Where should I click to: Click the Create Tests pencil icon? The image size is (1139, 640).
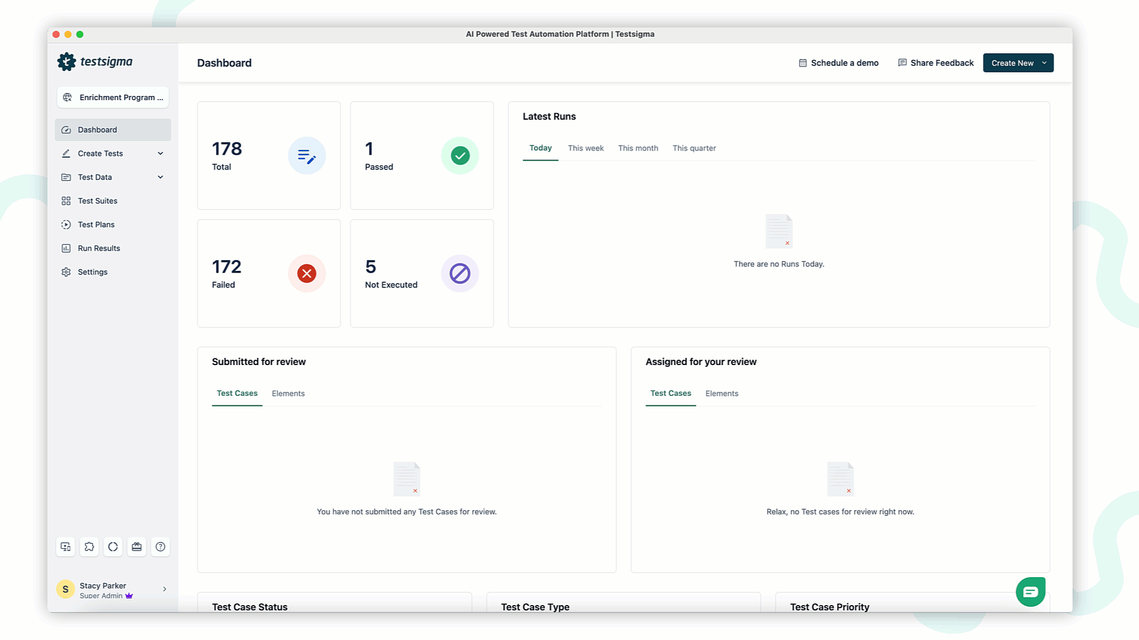tap(66, 153)
